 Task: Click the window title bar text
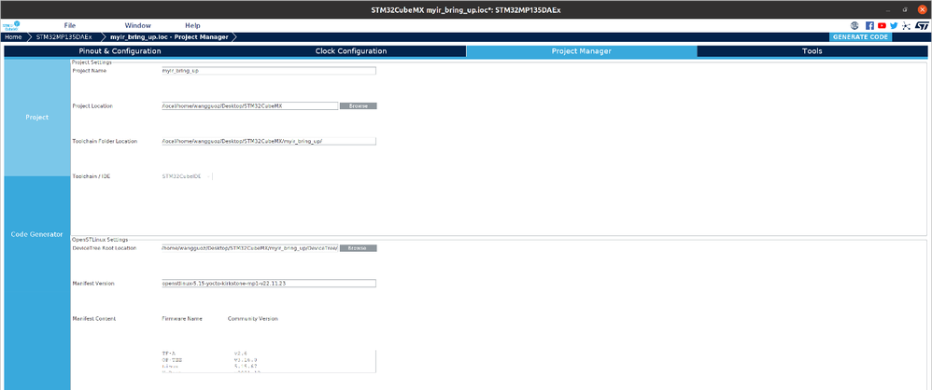point(466,9)
